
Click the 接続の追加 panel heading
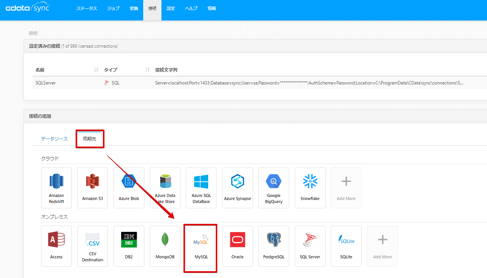(40, 116)
